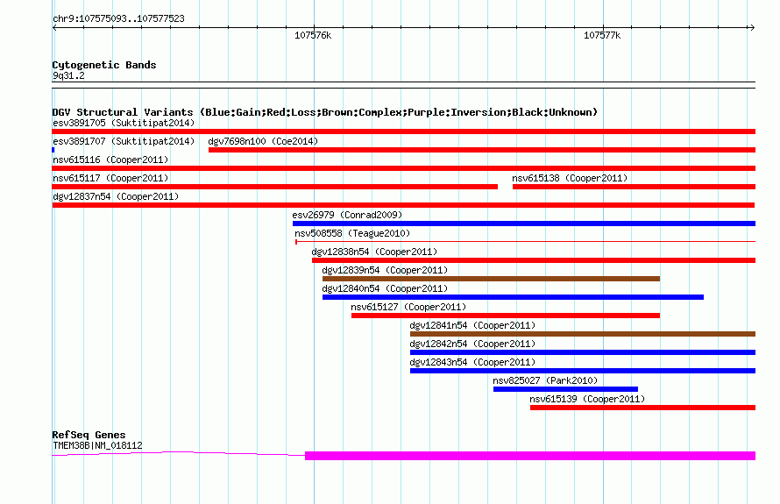Image resolution: width=780 pixels, height=504 pixels.
Task: Select the dgv12841n54 brown complex bar
Action: (x=583, y=334)
